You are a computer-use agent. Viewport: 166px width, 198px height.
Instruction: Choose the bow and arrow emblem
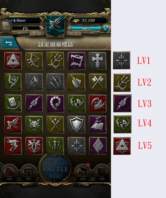(x=34, y=61)
